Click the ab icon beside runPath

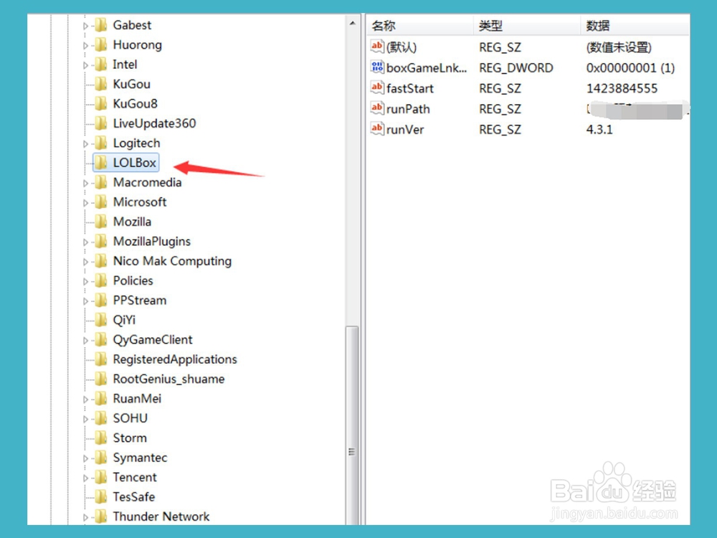click(377, 109)
